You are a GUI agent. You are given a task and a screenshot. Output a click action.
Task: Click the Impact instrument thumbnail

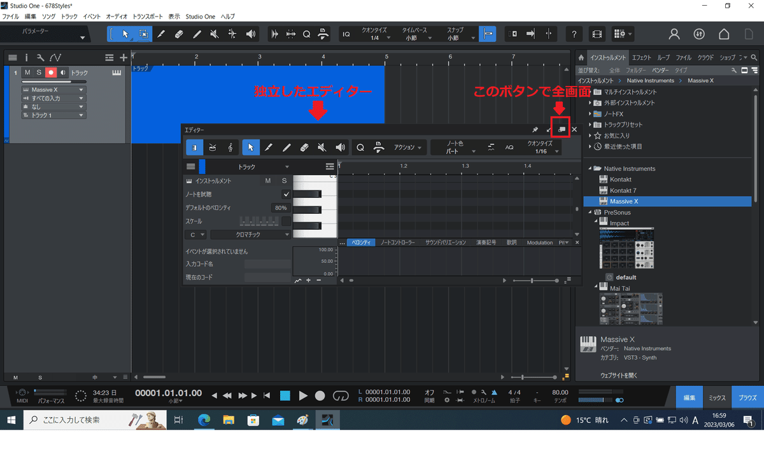(x=626, y=248)
